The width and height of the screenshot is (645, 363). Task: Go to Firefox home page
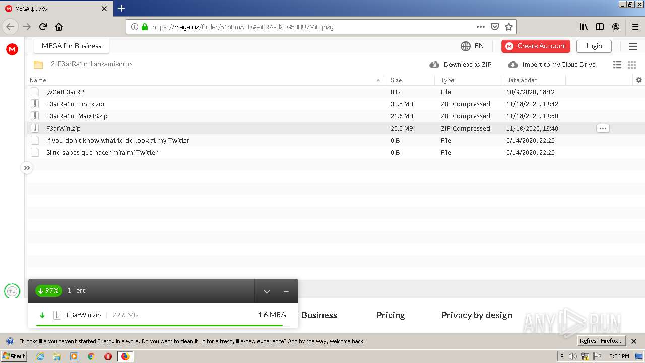(59, 27)
